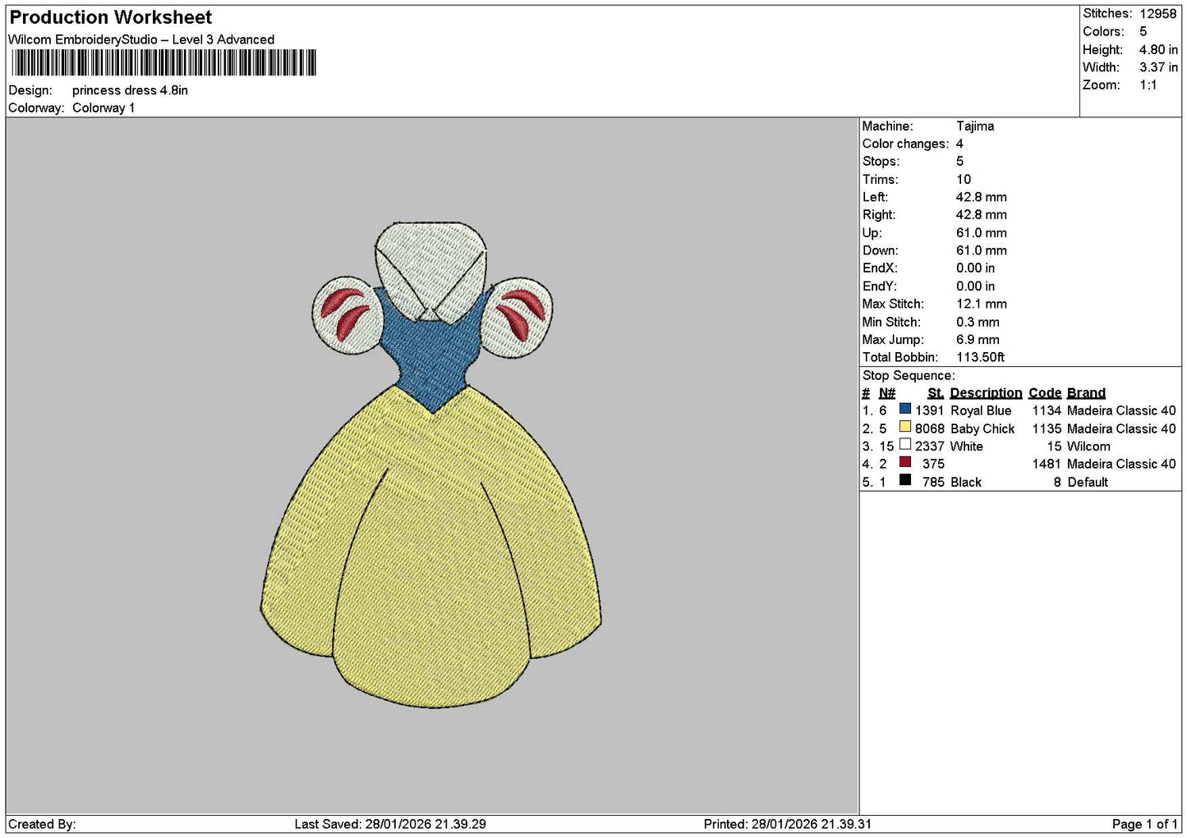Click the 'Stops:' label
Screen dimensions: 1187x838
881,161
